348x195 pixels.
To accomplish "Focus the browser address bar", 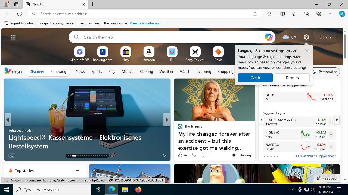I will click(x=144, y=14).
